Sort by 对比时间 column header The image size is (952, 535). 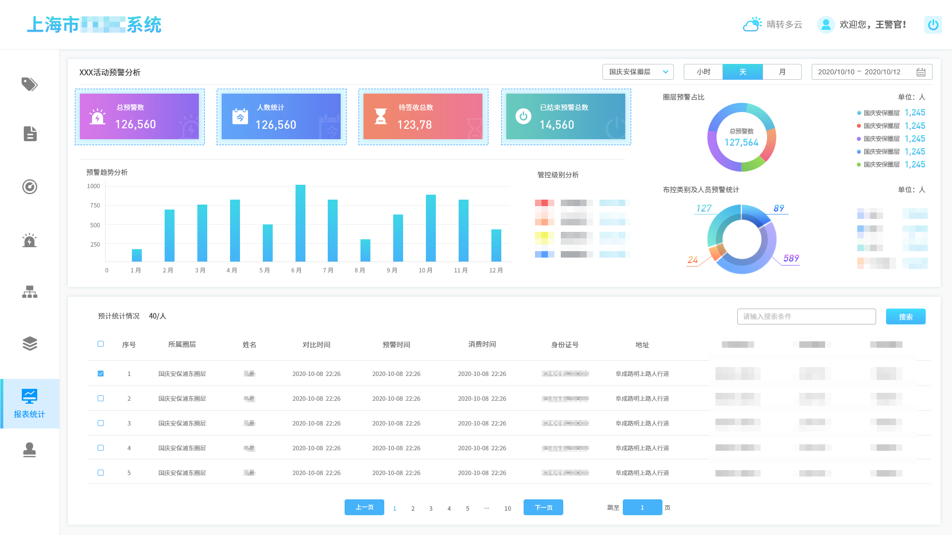click(316, 345)
